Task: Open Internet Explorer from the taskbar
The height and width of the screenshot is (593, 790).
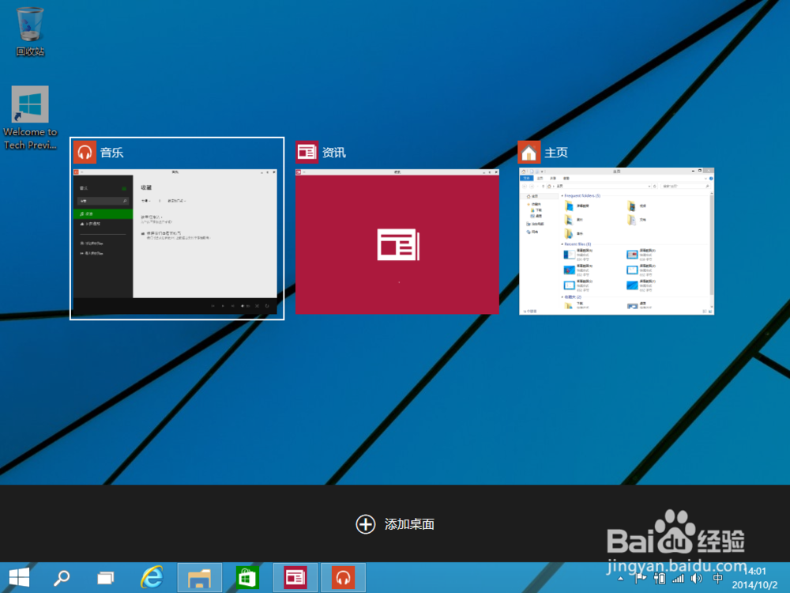Action: click(x=152, y=577)
